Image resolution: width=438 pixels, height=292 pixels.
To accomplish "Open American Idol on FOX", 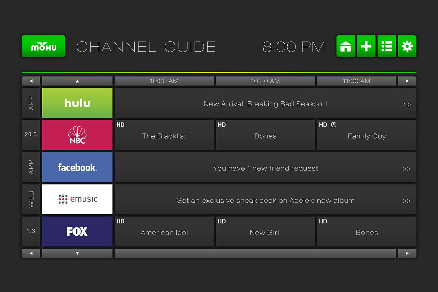I will tap(164, 231).
